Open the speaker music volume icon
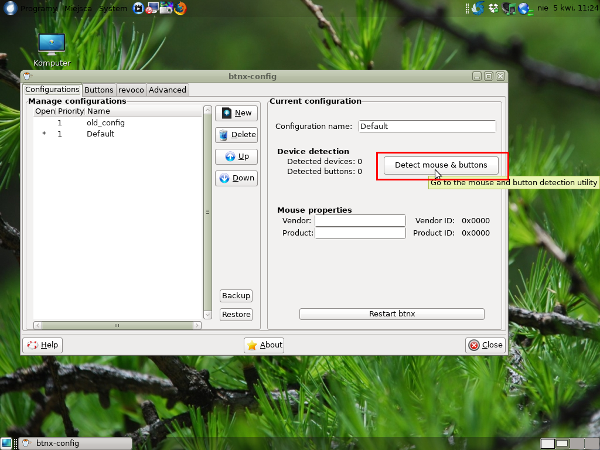 (x=509, y=8)
